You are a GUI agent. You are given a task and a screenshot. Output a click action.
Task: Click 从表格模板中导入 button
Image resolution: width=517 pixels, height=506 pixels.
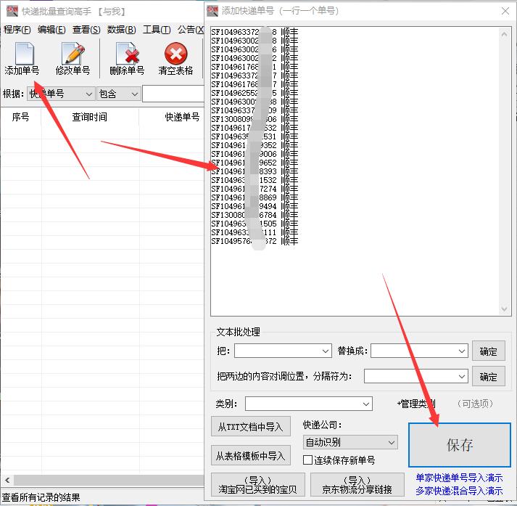pyautogui.click(x=250, y=456)
